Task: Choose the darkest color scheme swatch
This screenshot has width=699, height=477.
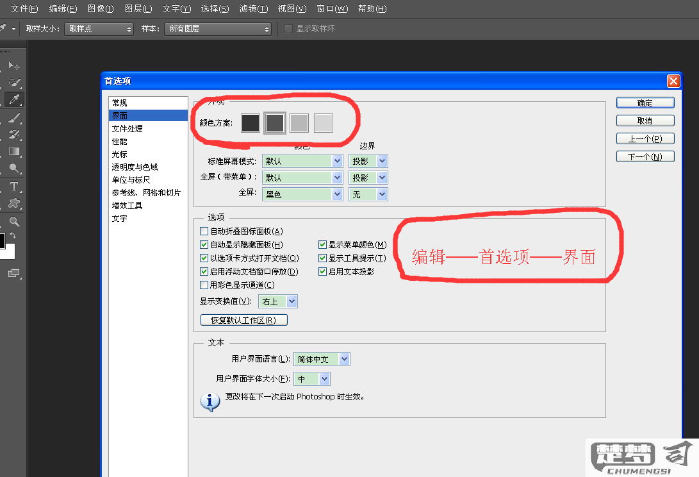Action: (250, 122)
